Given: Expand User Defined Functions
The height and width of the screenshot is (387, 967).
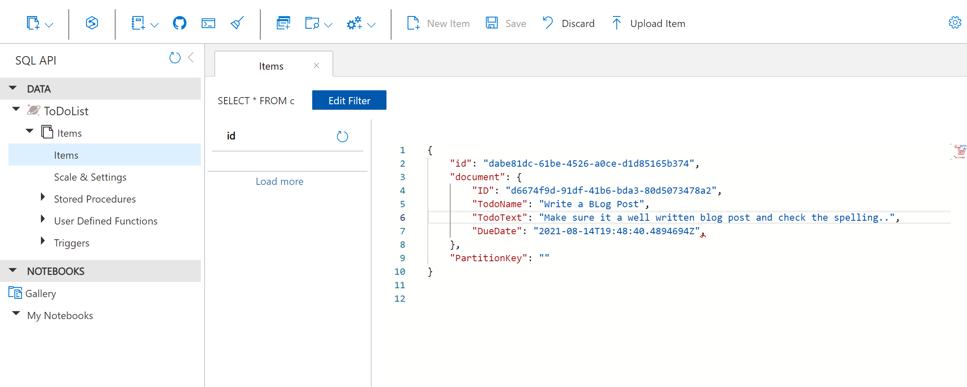Looking at the screenshot, I should point(43,219).
